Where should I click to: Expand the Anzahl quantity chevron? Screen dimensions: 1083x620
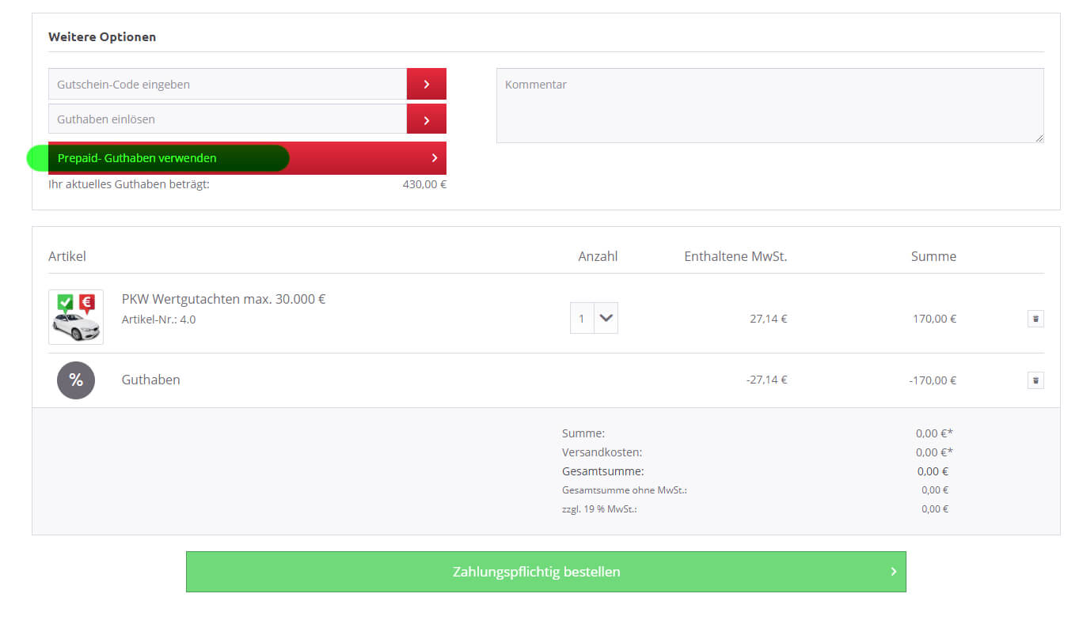(x=606, y=318)
